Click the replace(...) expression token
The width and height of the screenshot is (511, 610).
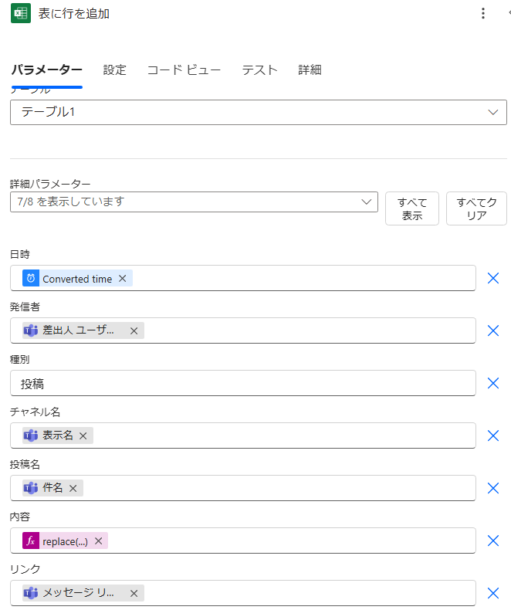tap(65, 541)
